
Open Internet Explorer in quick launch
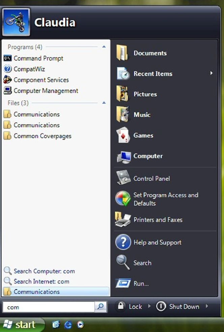point(68,324)
